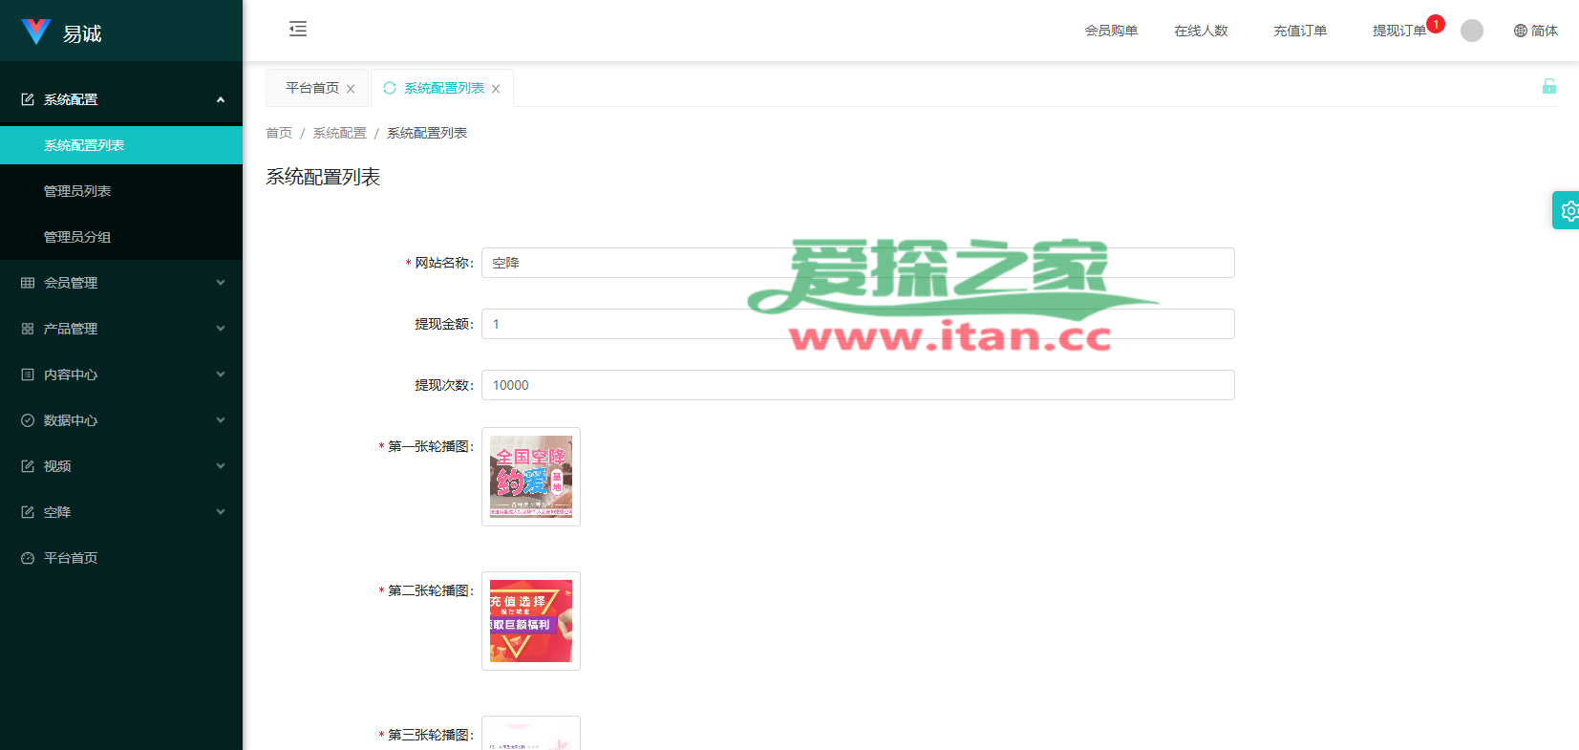Click the 易诚 logo icon

click(x=36, y=32)
